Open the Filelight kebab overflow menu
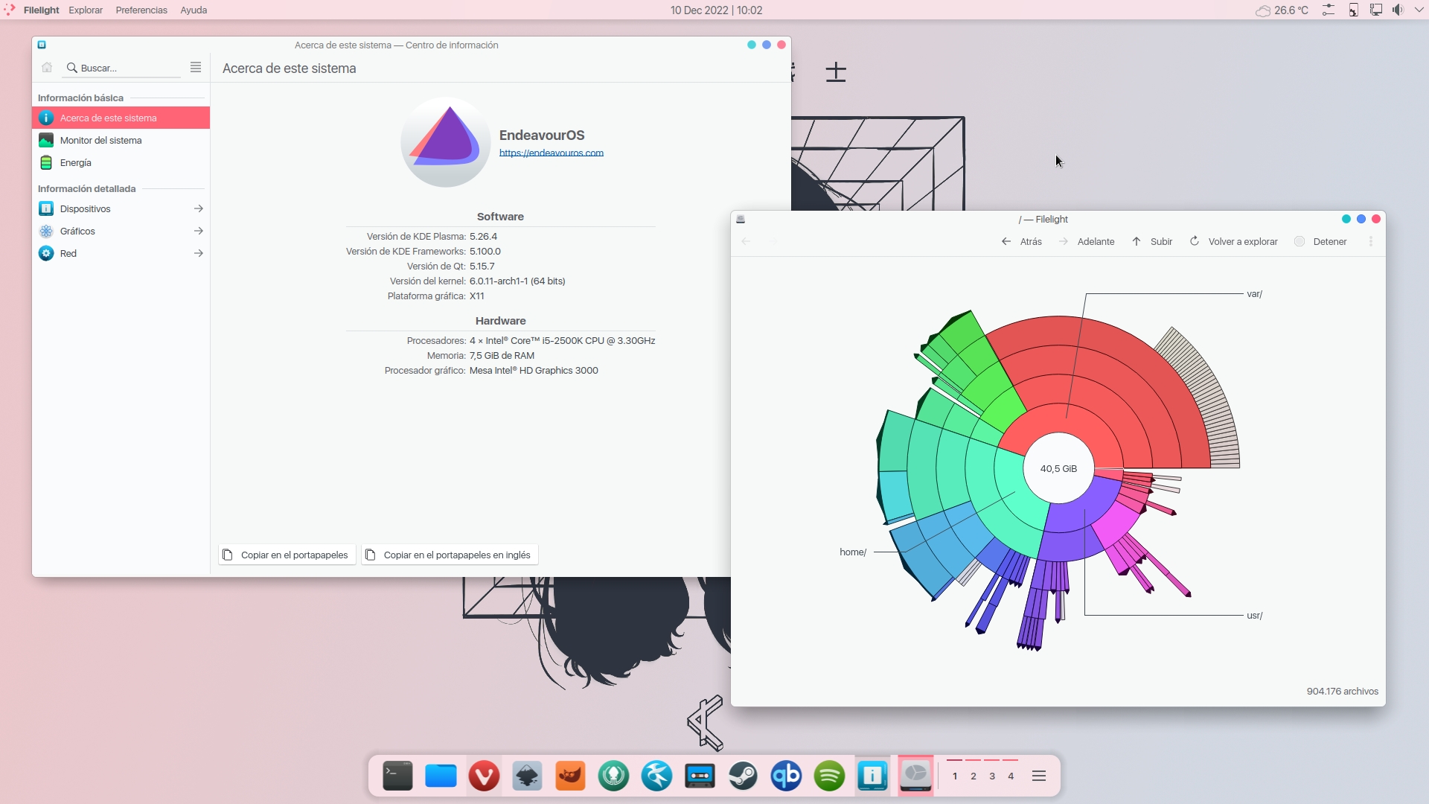 click(x=1371, y=241)
